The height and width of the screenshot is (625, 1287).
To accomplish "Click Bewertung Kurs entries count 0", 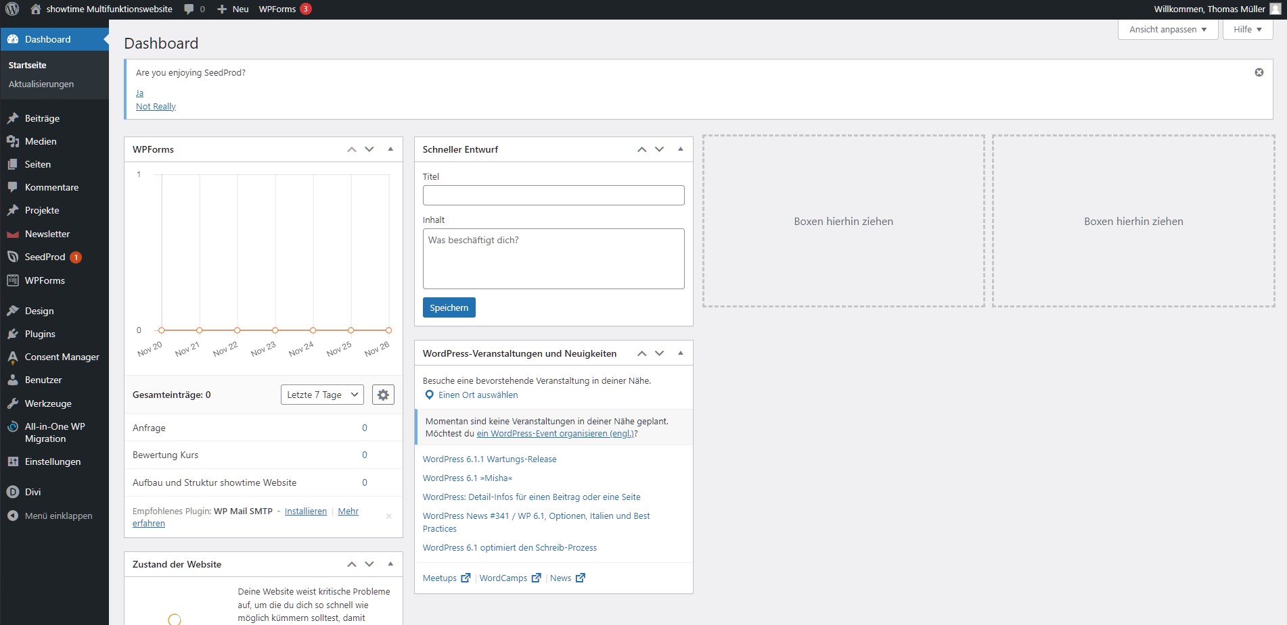I will coord(365,455).
